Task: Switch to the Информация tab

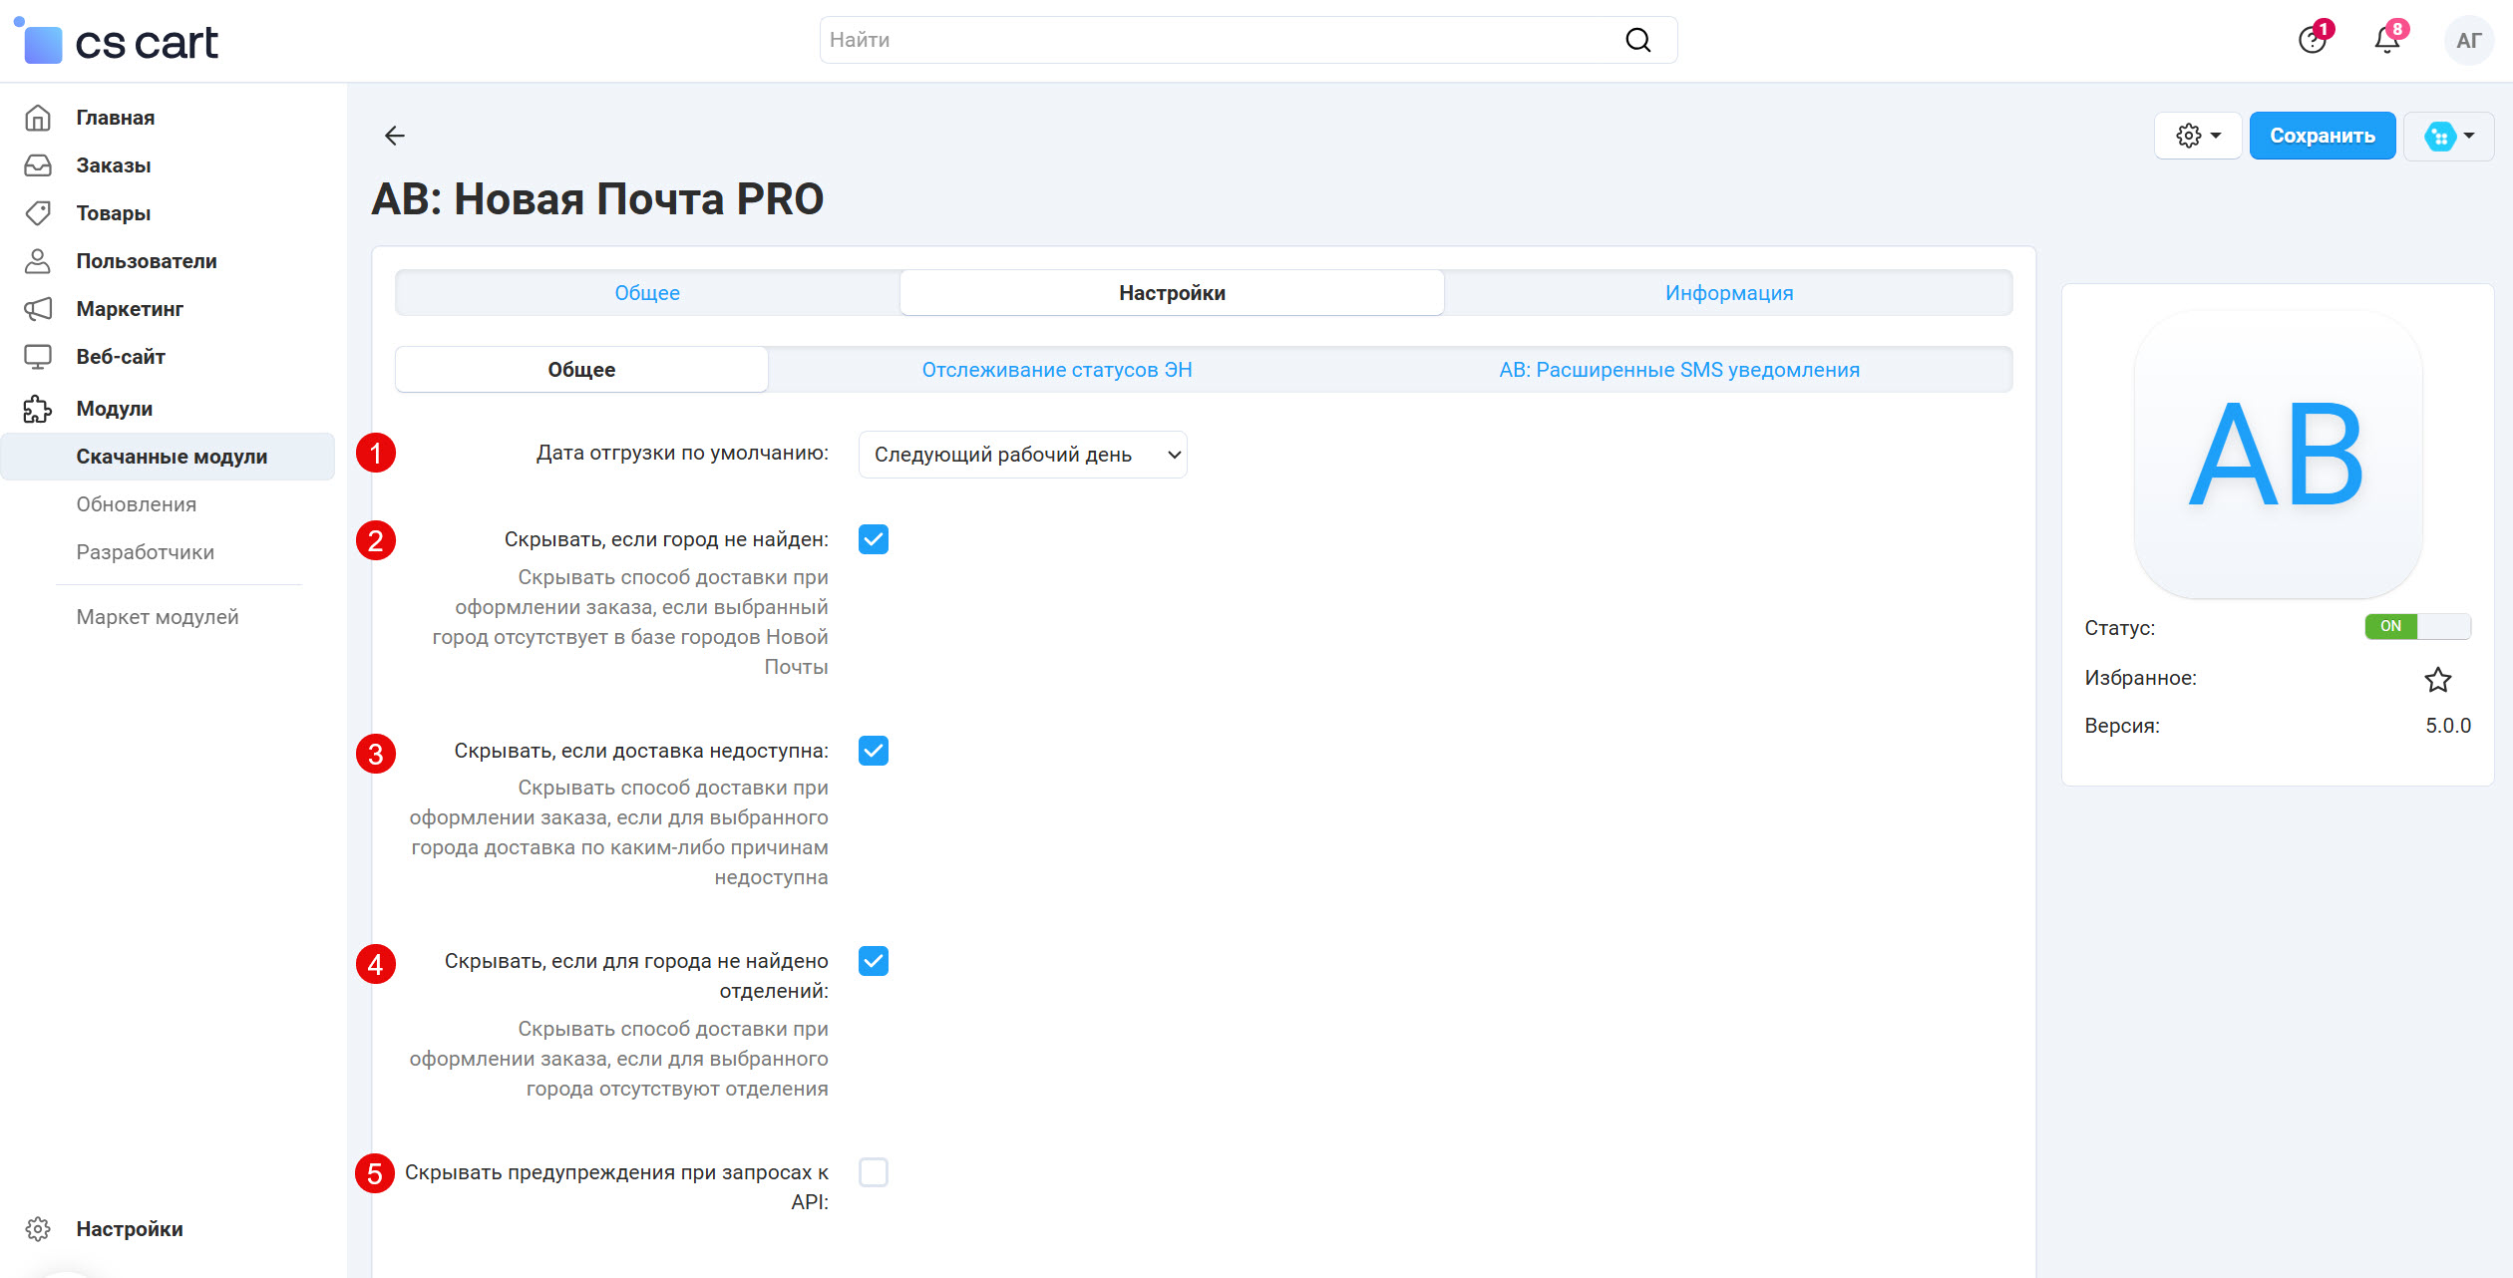Action: coord(1727,292)
